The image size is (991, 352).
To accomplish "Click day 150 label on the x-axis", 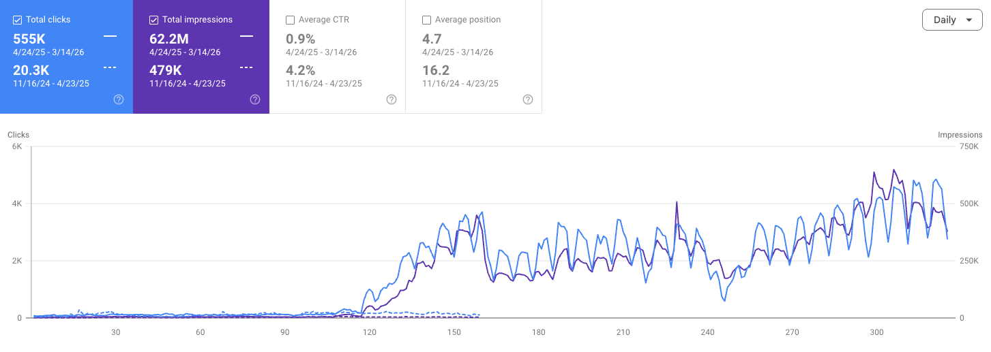I will pyautogui.click(x=454, y=332).
